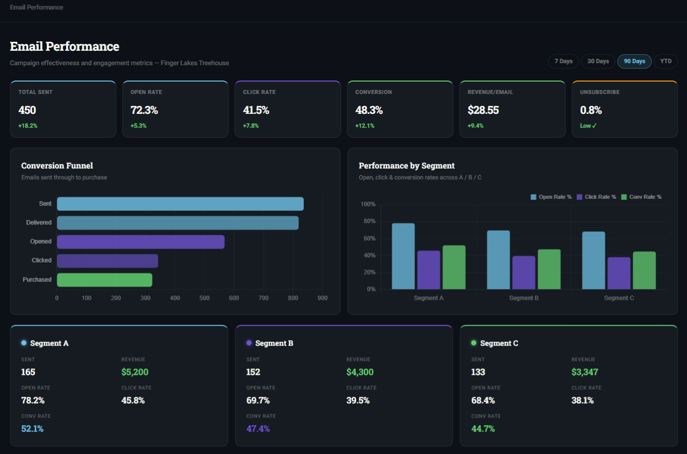The width and height of the screenshot is (687, 454).
Task: Click the +7.8% change under Click Rate
Action: click(x=251, y=126)
